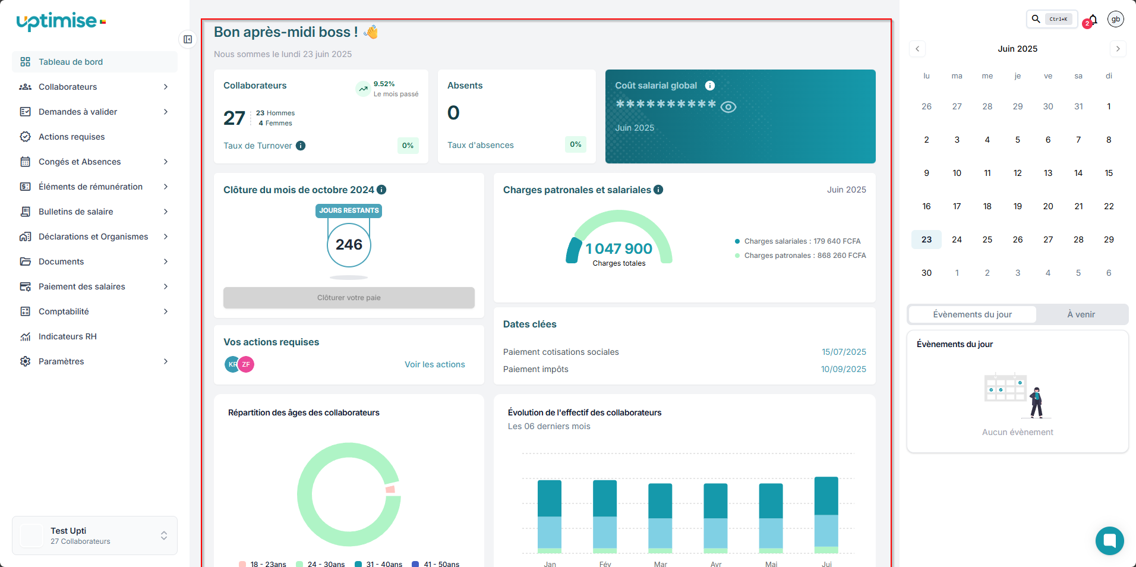Viewport: 1136px width, 567px height.
Task: Click info icon next to Charges patronales et salariales
Action: [658, 190]
